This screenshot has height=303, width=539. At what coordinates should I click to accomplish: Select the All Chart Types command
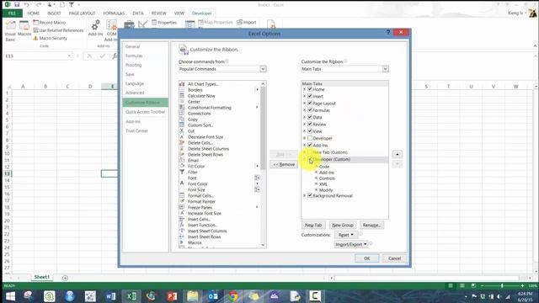203,84
